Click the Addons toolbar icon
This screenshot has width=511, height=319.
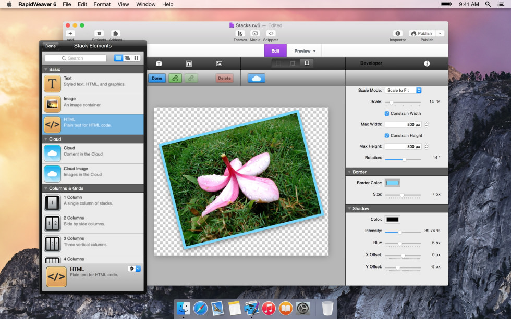click(115, 33)
